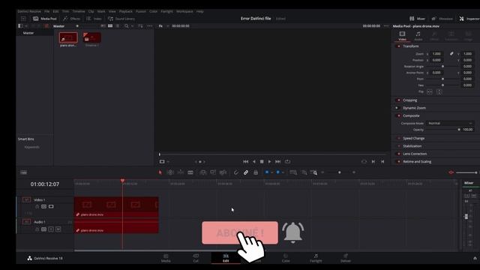Toggle the Inspector panel button
Image resolution: width=480 pixels, height=270 pixels.
pos(469,19)
